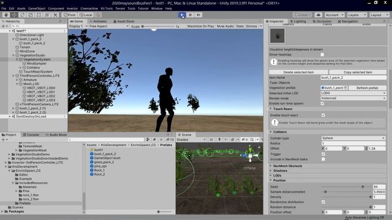392x220 pixels.
Task: Toggle Enable touch react checkbox
Action: coord(323,116)
